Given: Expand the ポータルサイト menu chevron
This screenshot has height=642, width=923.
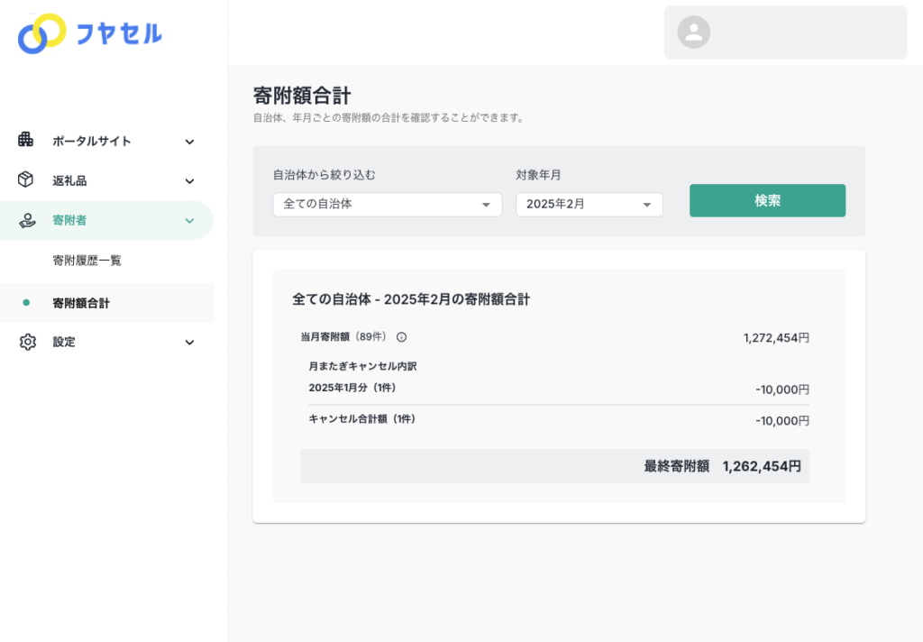Looking at the screenshot, I should coord(189,142).
